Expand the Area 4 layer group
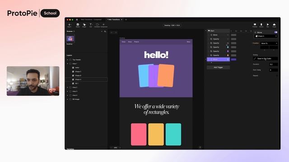289x162 pixels. point(67,95)
